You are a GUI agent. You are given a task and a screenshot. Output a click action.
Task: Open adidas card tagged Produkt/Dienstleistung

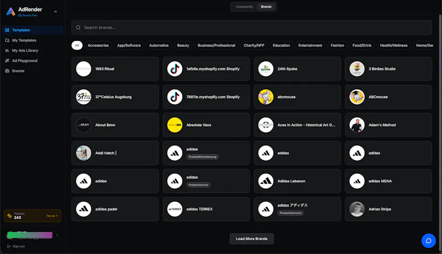(206, 153)
